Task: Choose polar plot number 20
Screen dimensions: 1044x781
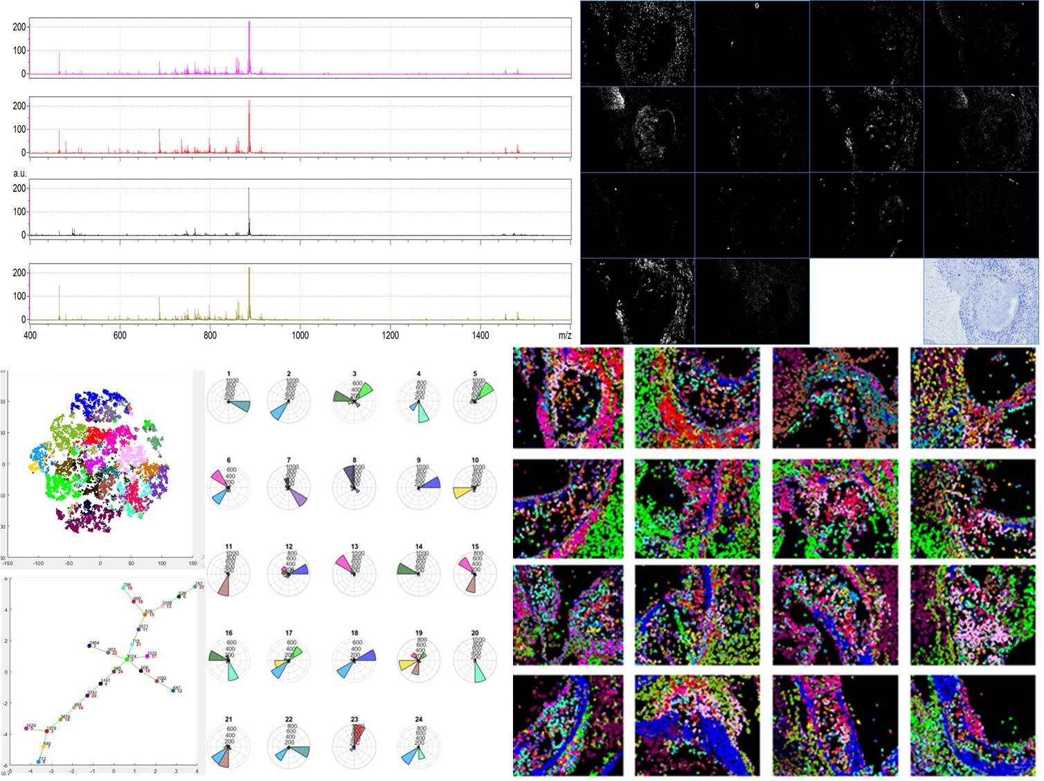Action: [x=475, y=661]
